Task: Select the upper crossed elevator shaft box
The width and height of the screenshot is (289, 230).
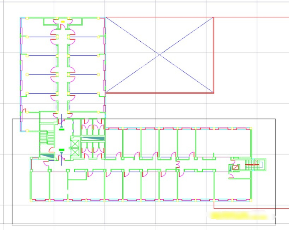Action: (x=75, y=143)
